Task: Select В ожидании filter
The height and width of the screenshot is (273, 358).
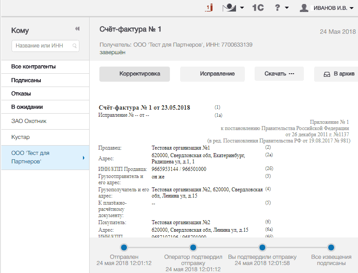Action: [x=45, y=107]
